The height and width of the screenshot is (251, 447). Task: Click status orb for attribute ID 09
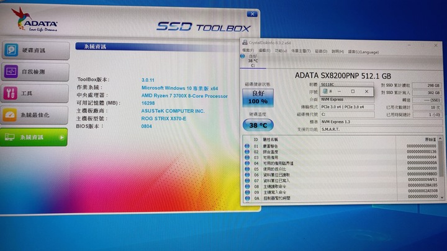[x=247, y=192]
